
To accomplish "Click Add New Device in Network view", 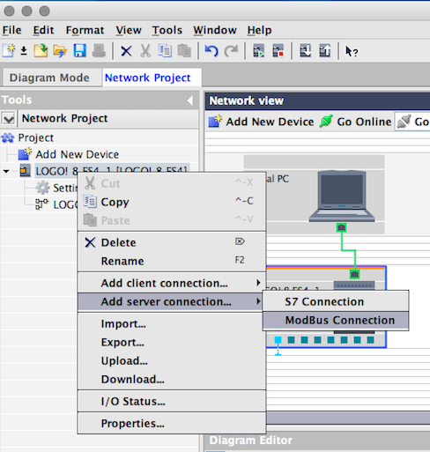I will click(261, 122).
